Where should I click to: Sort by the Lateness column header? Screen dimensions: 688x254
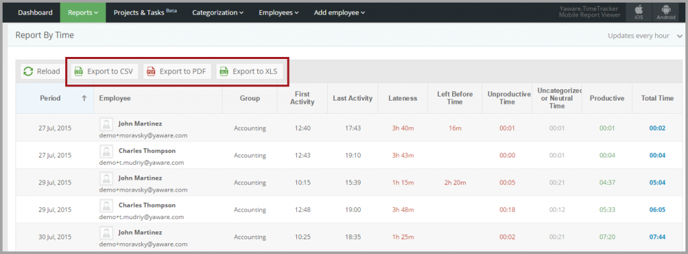pos(402,99)
